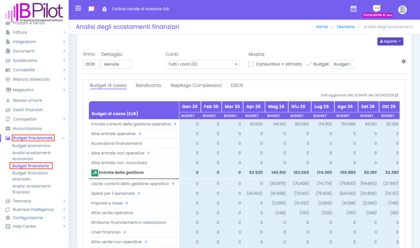Click the settings gear icon

coord(404,61)
